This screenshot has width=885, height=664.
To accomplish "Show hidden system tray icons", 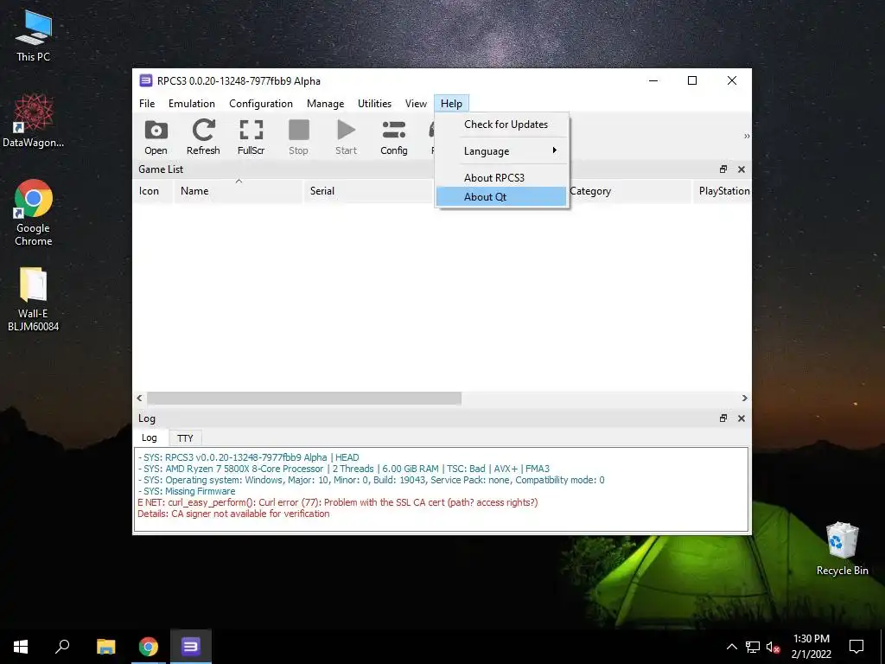I will point(731,647).
